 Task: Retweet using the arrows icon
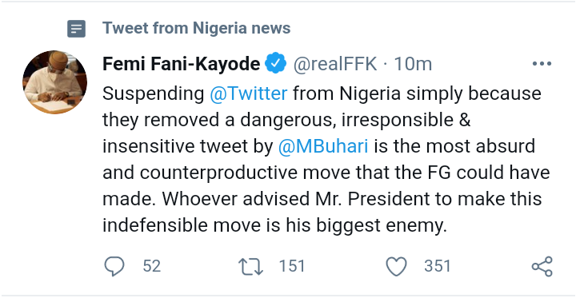pos(251,266)
